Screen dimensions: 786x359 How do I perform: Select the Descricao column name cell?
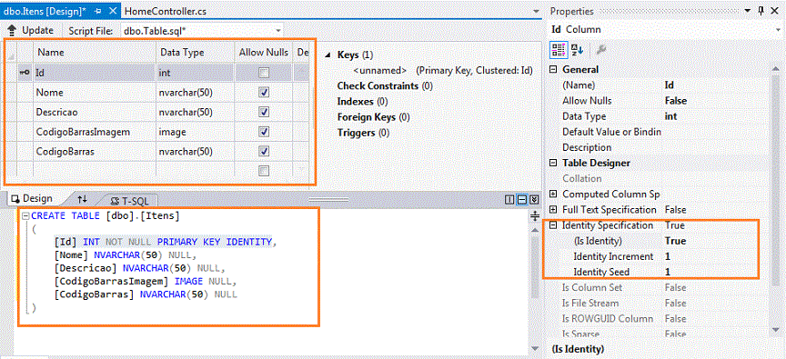tap(95, 112)
